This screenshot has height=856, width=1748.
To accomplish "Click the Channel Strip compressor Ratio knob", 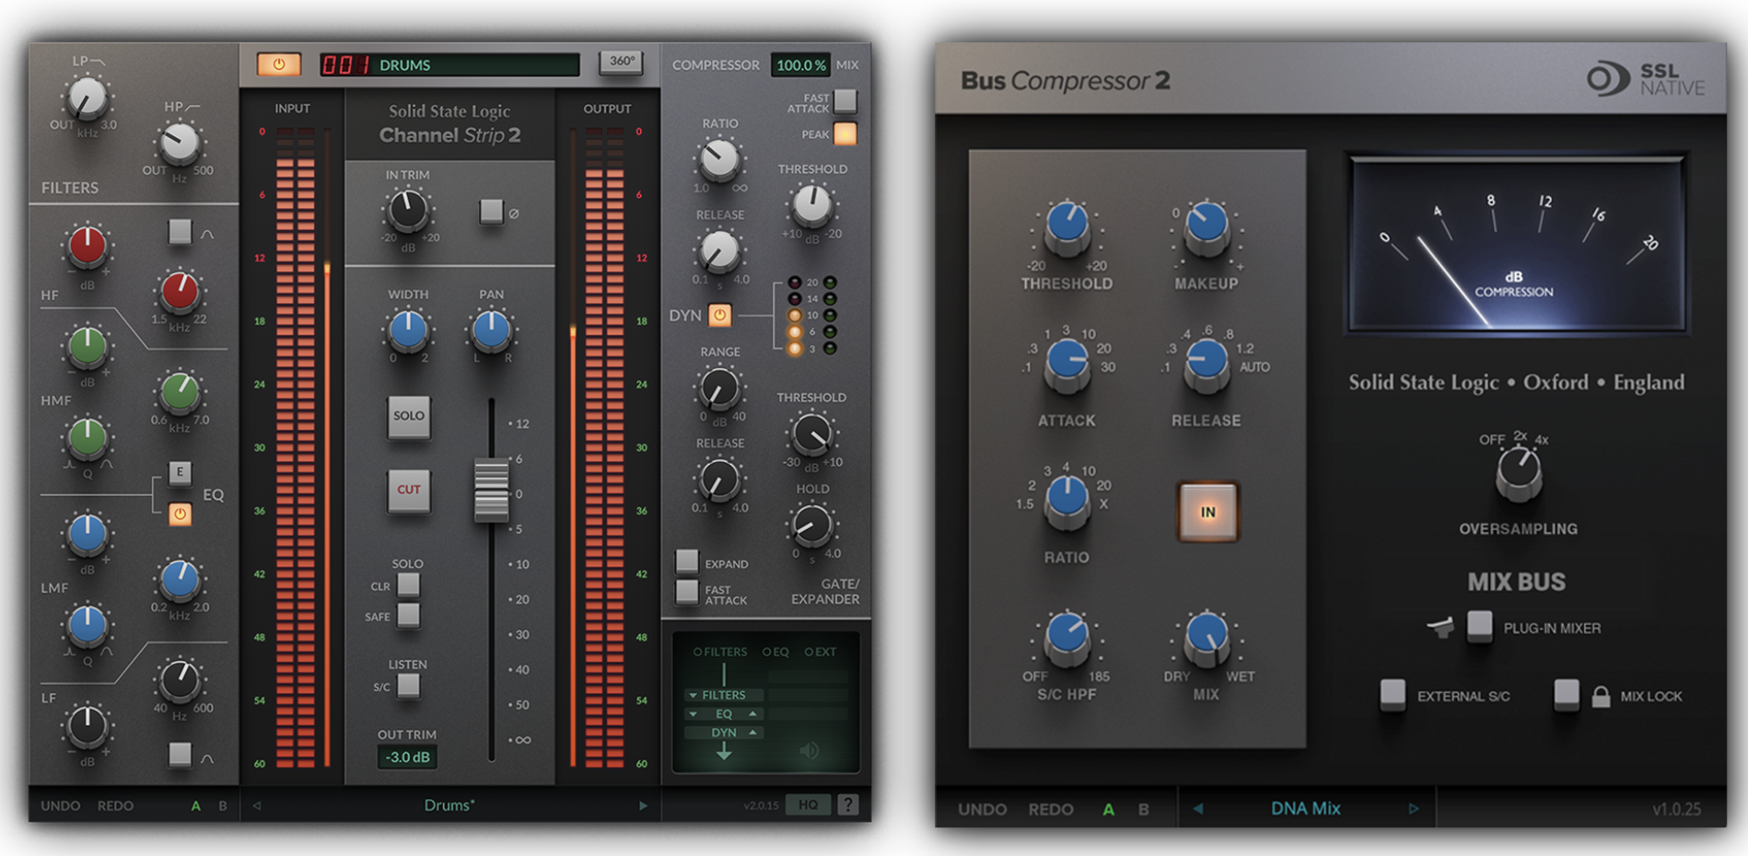I will click(x=719, y=159).
